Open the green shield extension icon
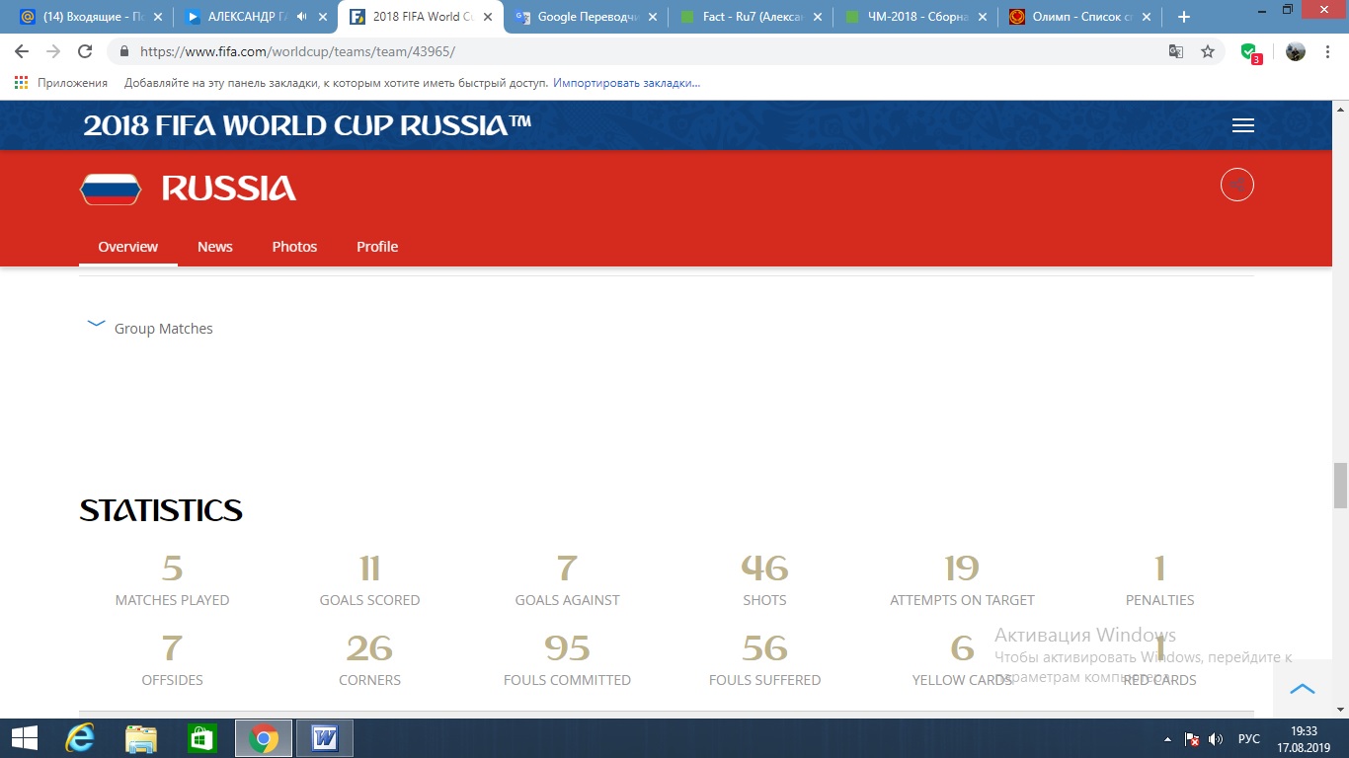1349x758 pixels. (x=1250, y=52)
